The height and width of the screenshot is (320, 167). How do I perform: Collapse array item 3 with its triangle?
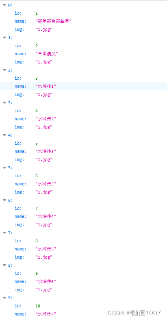4,102
